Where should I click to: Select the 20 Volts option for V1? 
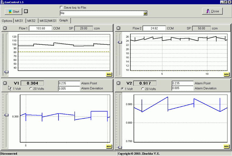tap(31, 88)
